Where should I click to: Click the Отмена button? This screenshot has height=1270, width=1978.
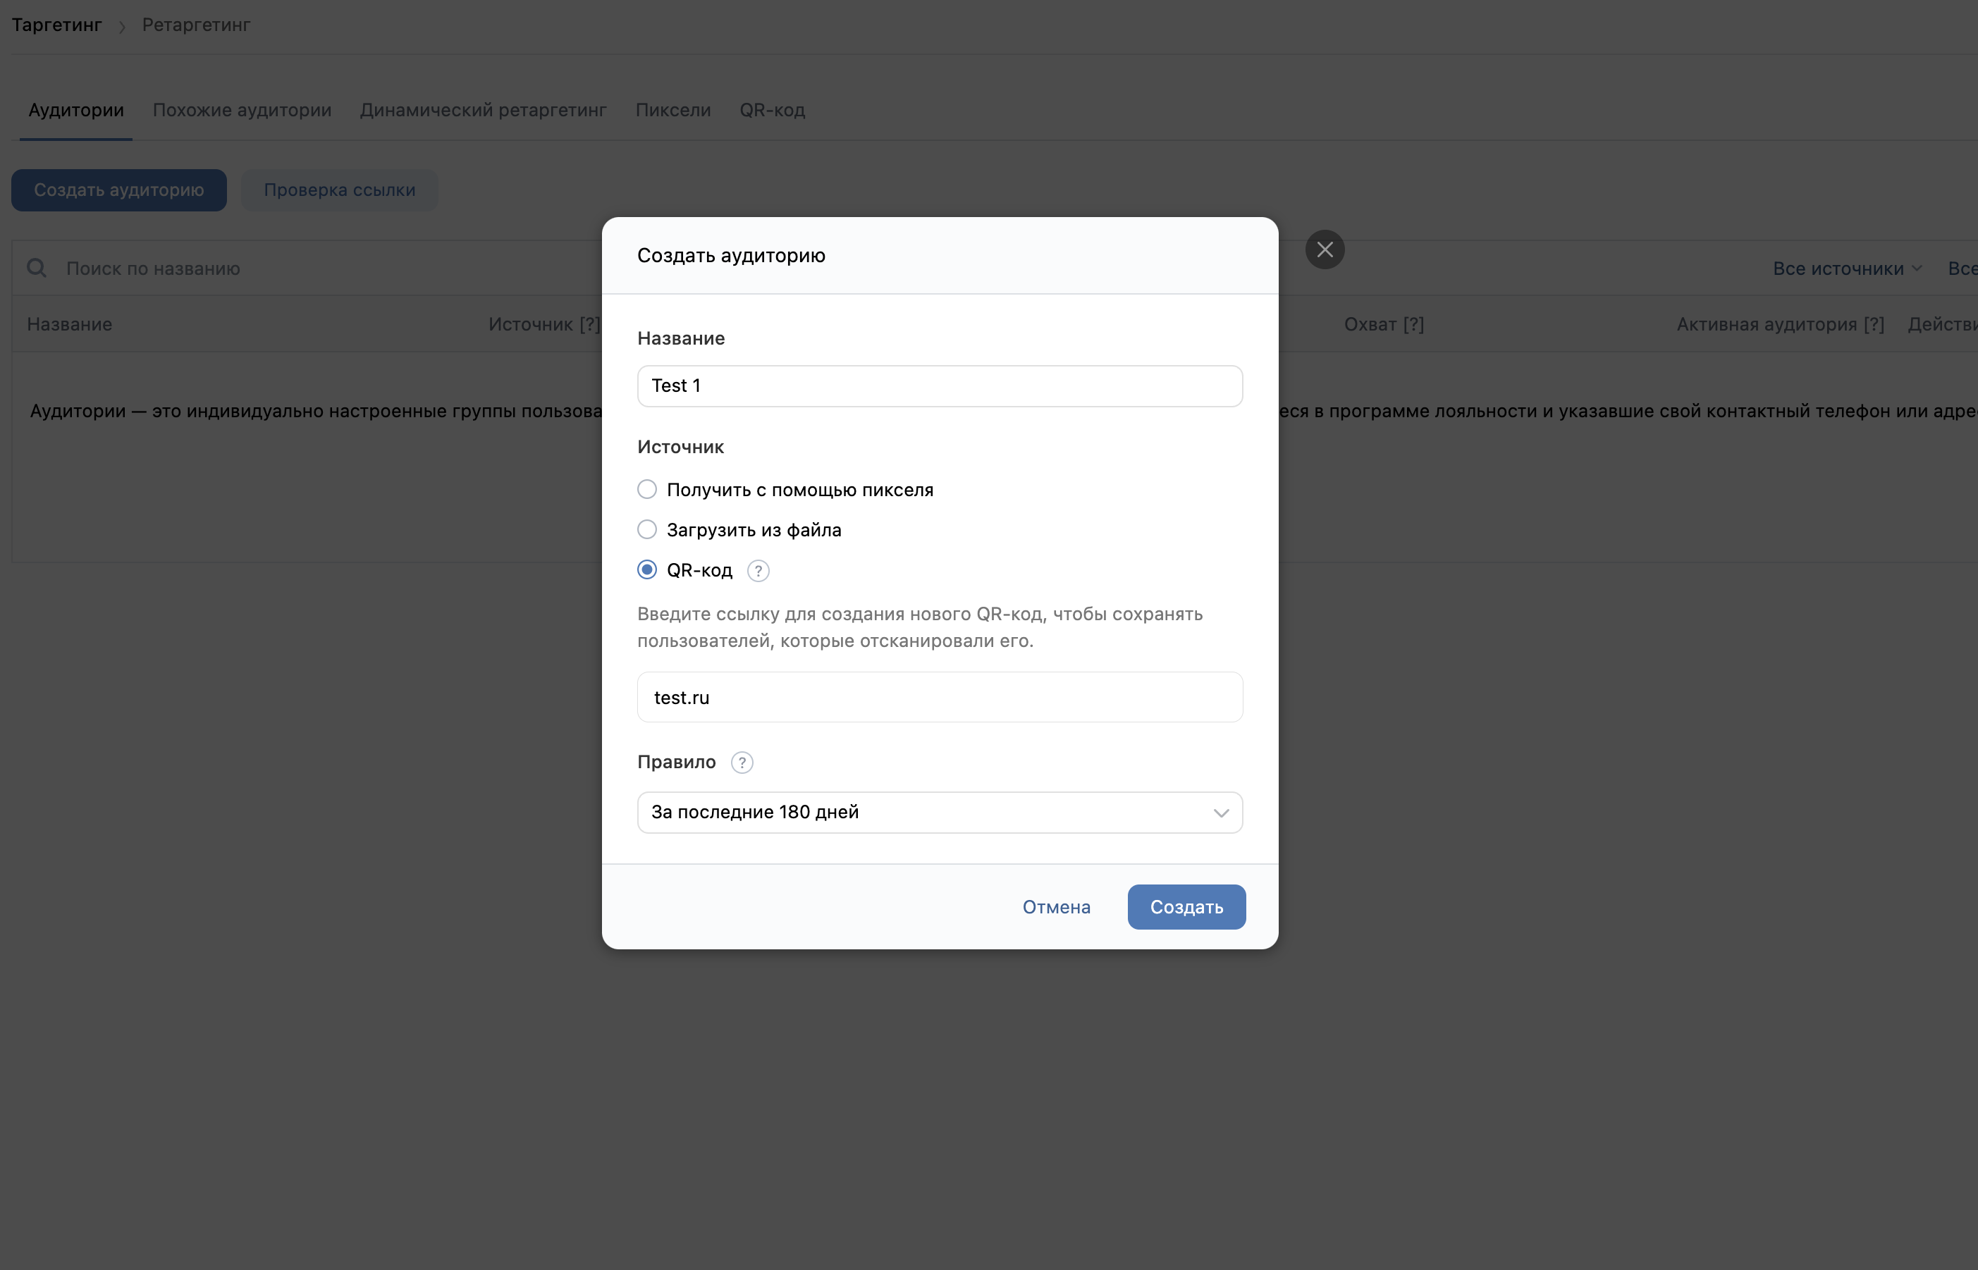tap(1056, 907)
